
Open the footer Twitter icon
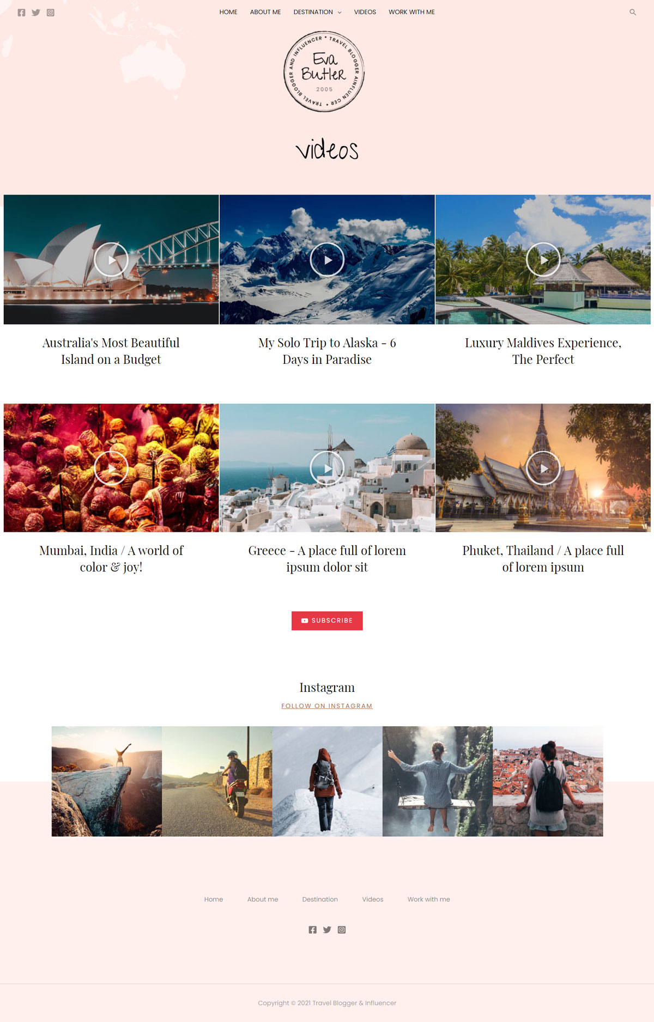click(327, 930)
